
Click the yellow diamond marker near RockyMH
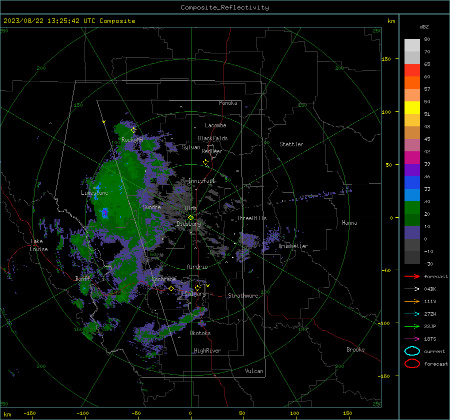pos(133,130)
